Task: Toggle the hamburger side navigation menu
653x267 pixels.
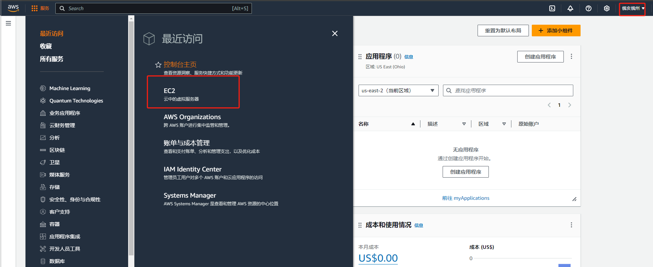Action: point(8,23)
